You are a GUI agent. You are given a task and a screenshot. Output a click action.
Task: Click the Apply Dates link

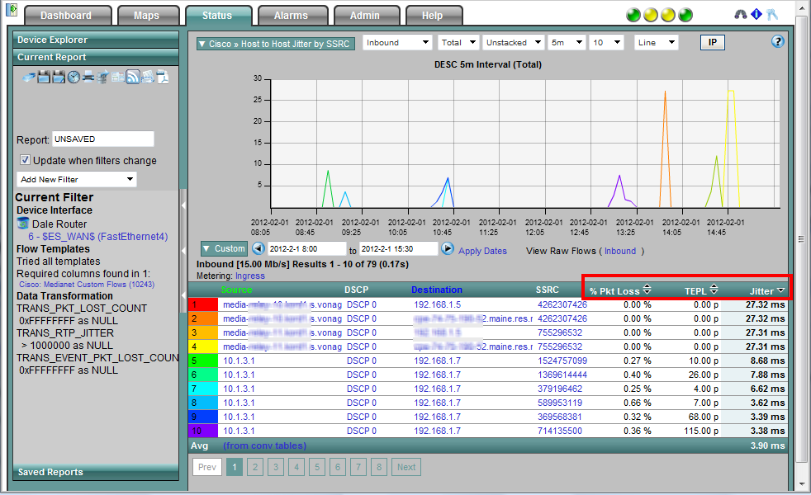pyautogui.click(x=482, y=251)
